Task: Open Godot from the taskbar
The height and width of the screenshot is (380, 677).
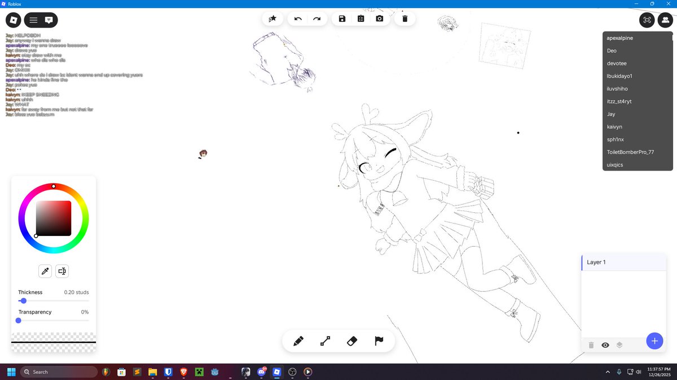Action: click(x=214, y=372)
